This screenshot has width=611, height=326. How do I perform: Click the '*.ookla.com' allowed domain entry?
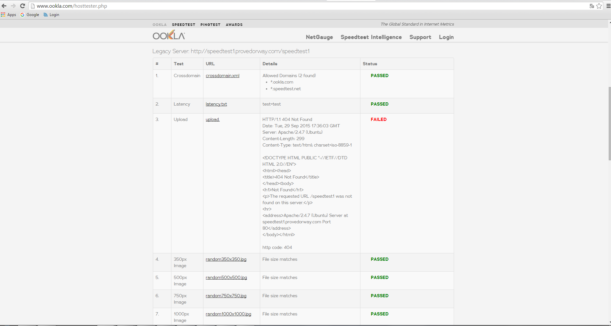(x=282, y=82)
